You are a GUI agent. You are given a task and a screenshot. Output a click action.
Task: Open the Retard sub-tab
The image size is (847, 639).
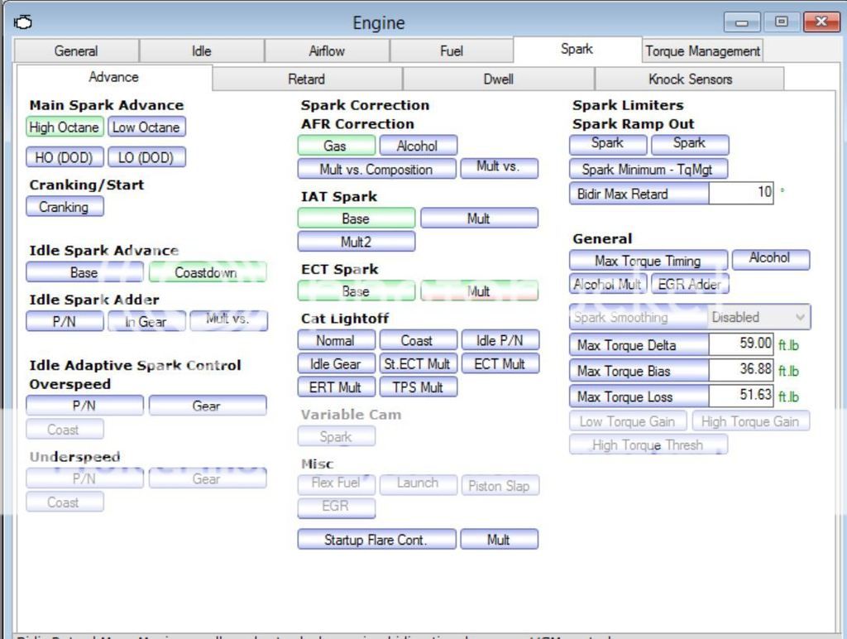coord(306,79)
